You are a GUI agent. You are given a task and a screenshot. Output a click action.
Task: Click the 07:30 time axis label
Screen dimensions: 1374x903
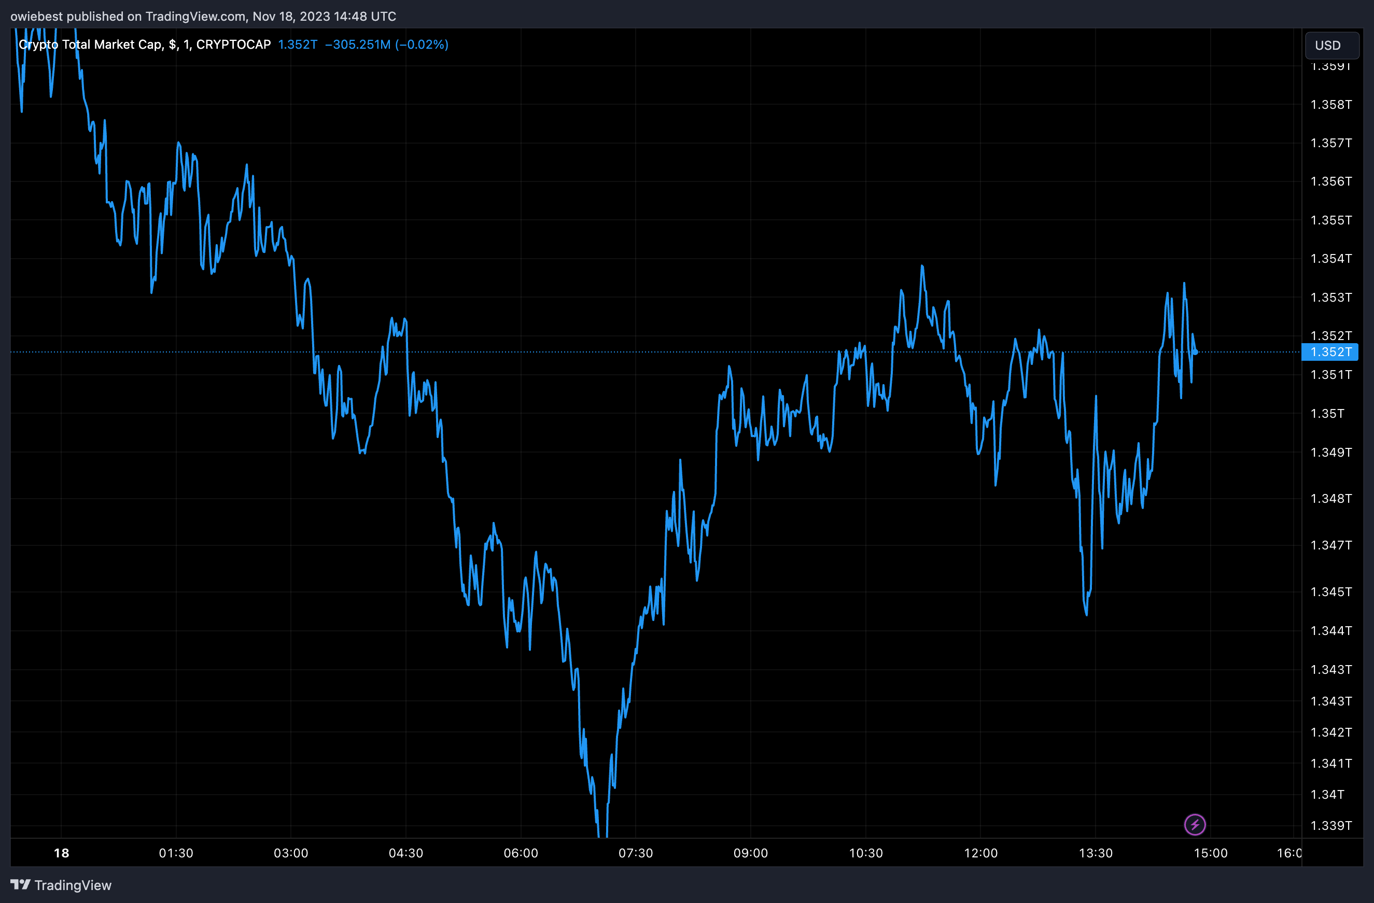[636, 853]
